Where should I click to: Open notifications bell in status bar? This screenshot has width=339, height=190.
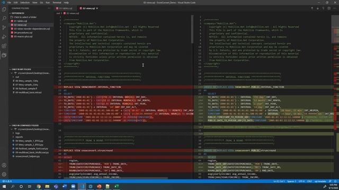pyautogui.click(x=335, y=182)
